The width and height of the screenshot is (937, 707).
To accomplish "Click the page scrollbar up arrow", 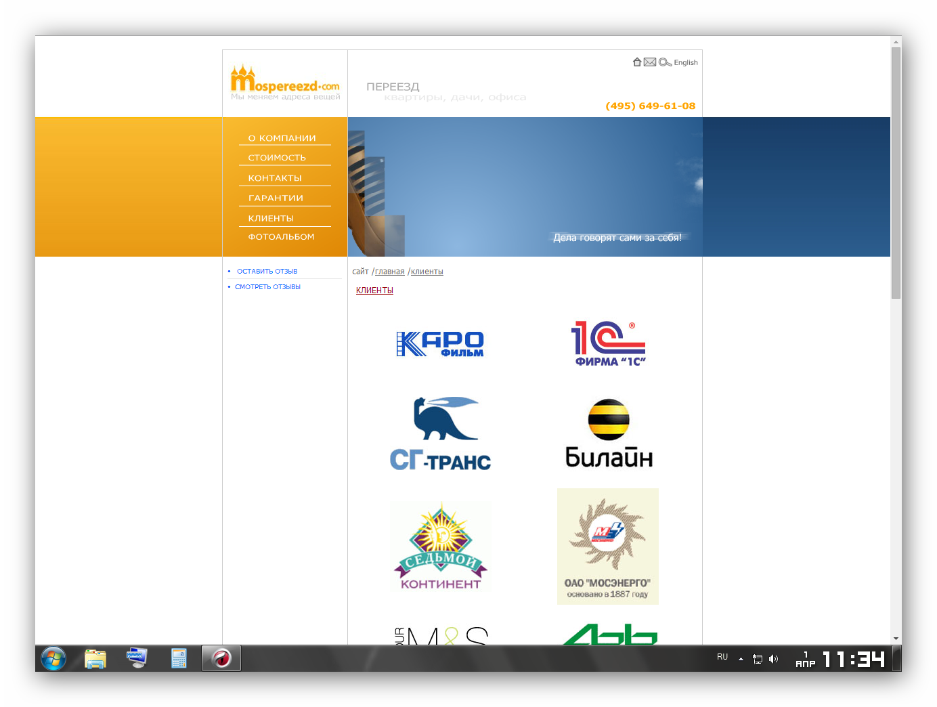I will (x=896, y=42).
